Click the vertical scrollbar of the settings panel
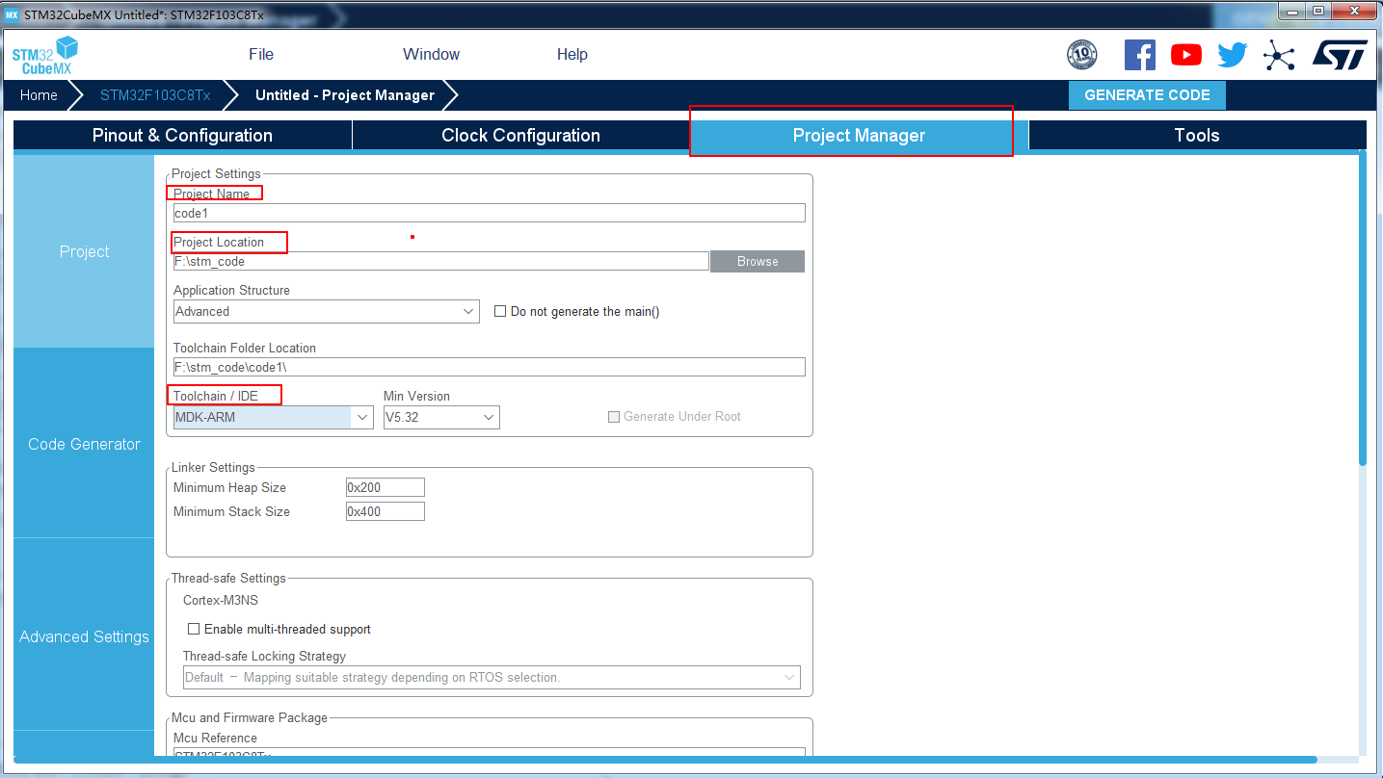The height and width of the screenshot is (778, 1383). click(x=1363, y=308)
